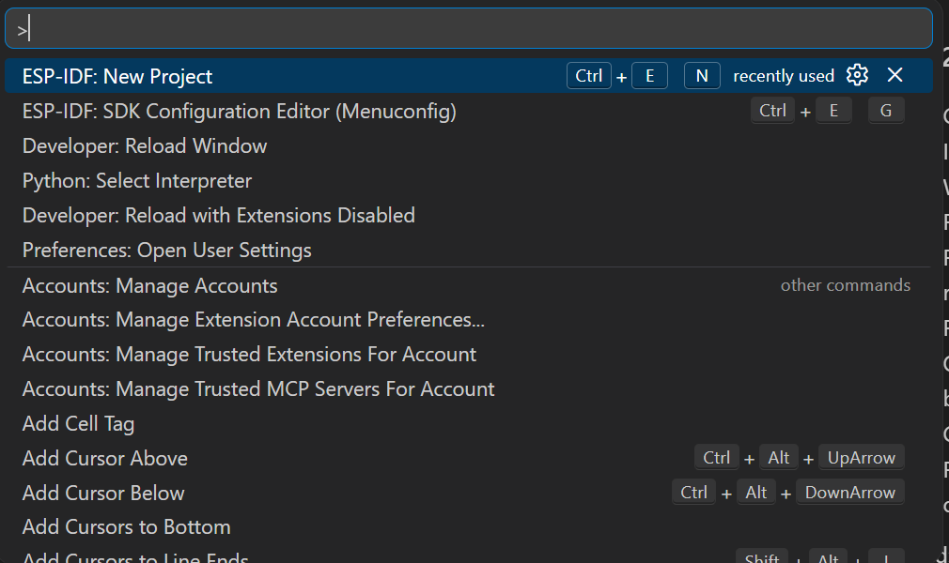Choose Accounts: Manage Trusted Extensions For Account

[x=469, y=354]
